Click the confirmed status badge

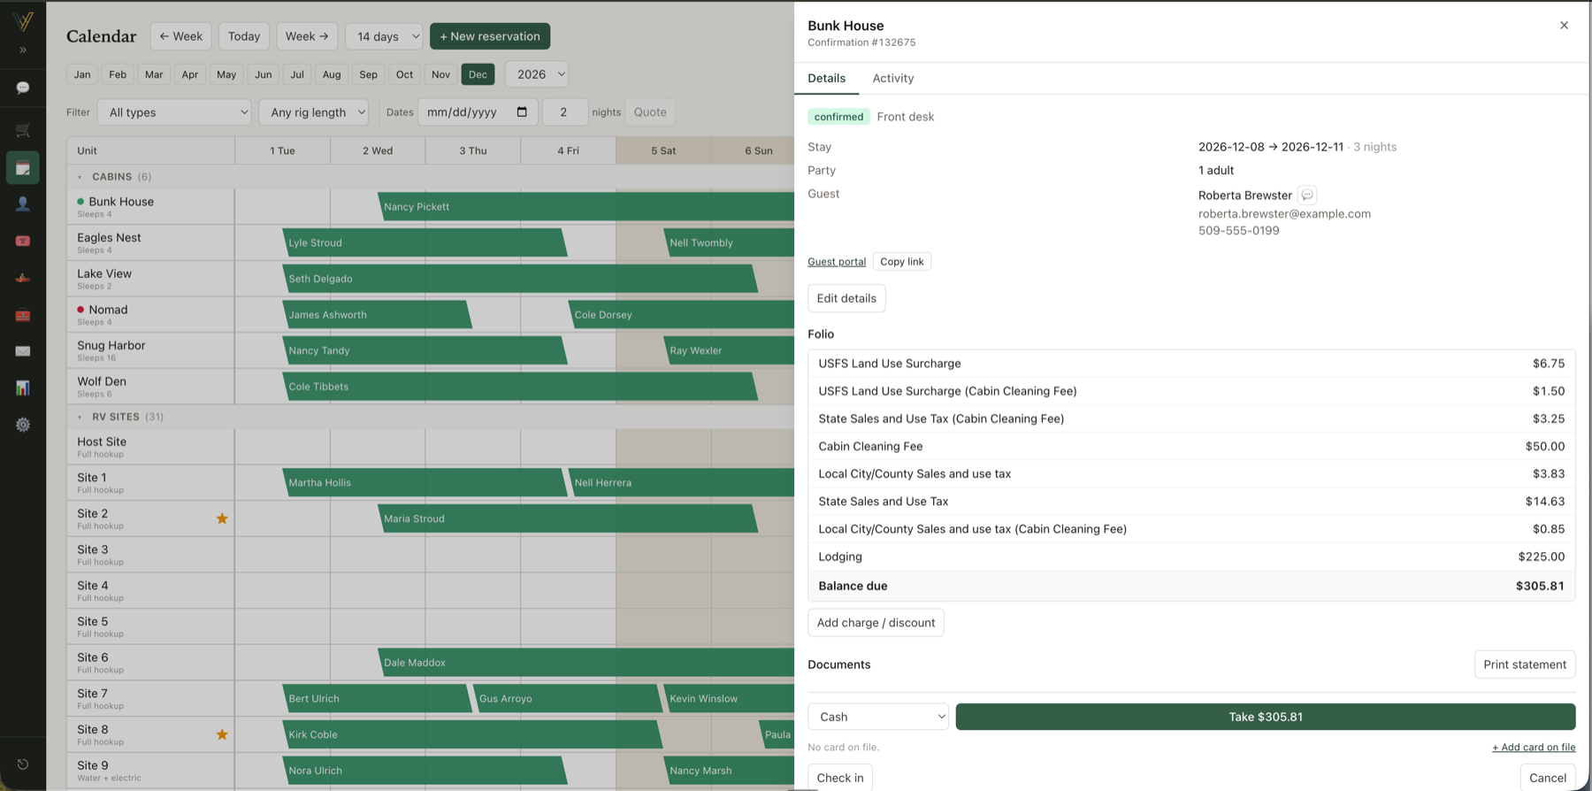(838, 117)
